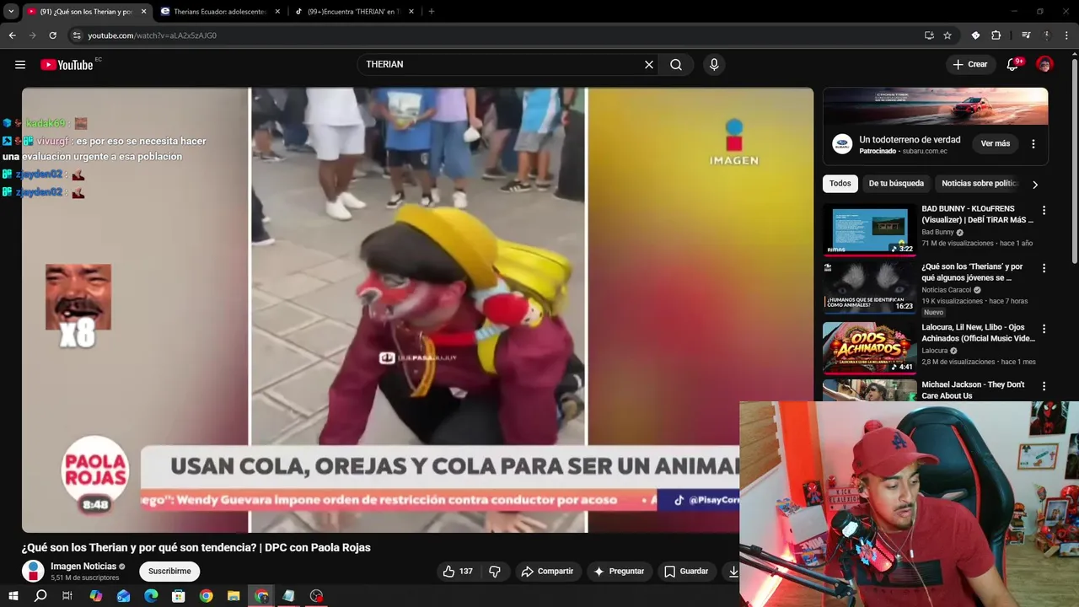Image resolution: width=1079 pixels, height=607 pixels.
Task: Click the address bar URL
Action: (152, 35)
